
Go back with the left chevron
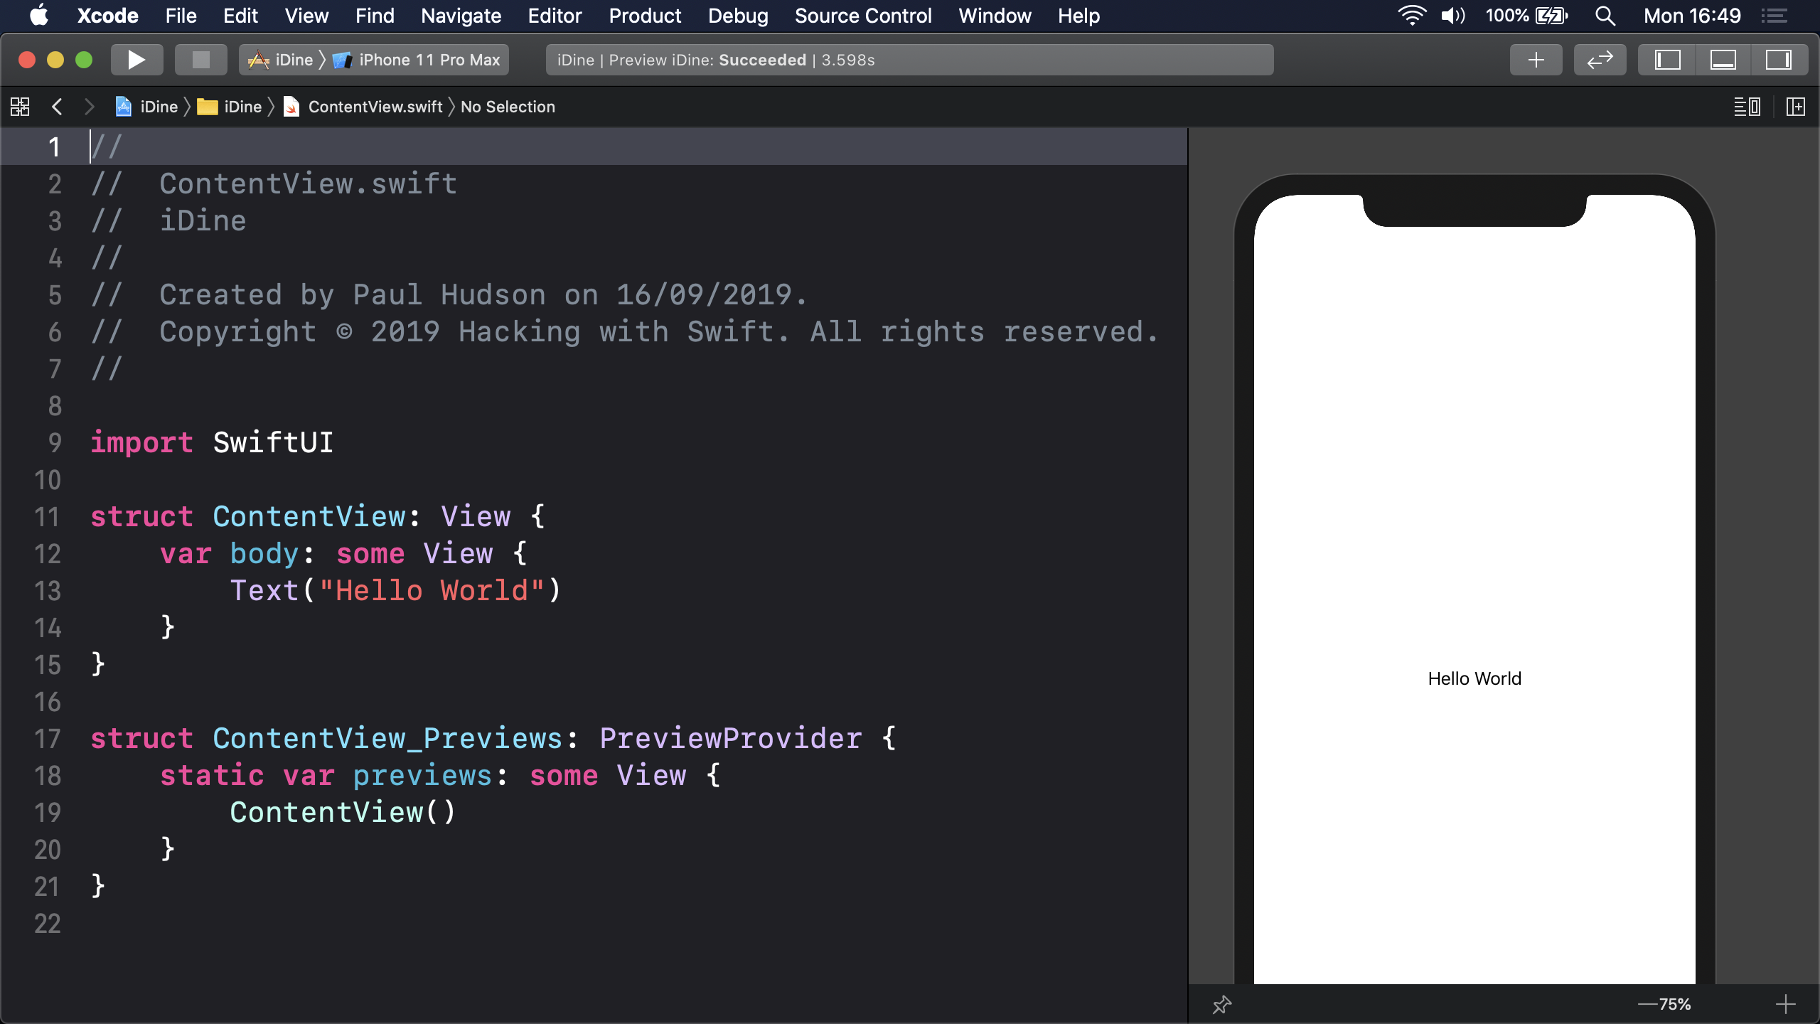57,107
